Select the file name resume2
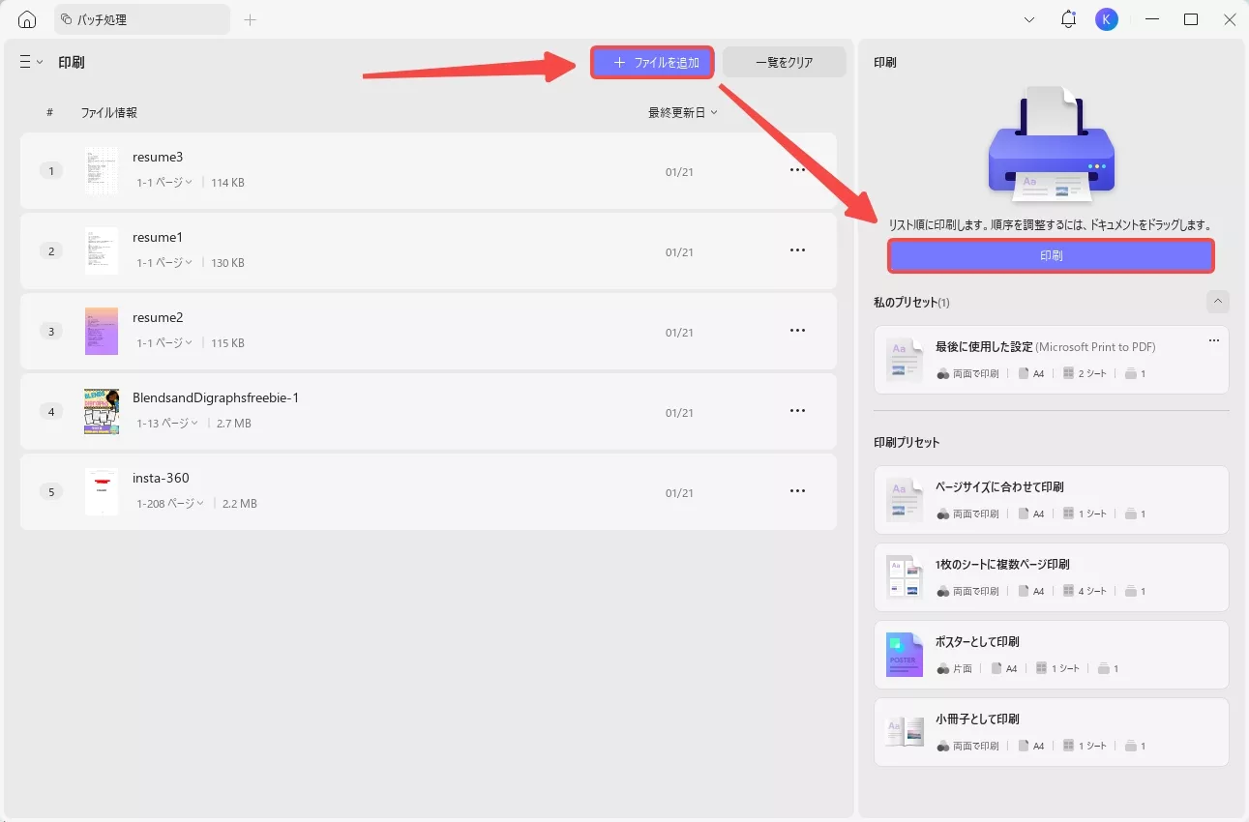Viewport: 1249px width, 822px height. 158,317
